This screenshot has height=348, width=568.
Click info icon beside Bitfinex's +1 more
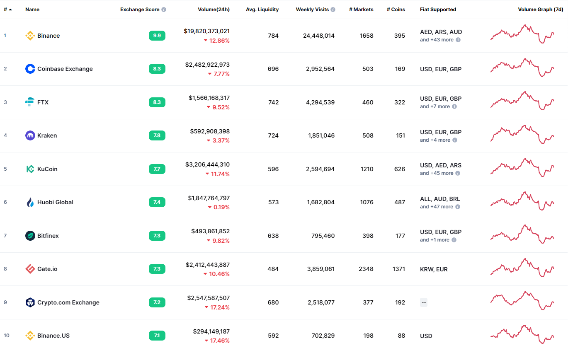pos(454,240)
